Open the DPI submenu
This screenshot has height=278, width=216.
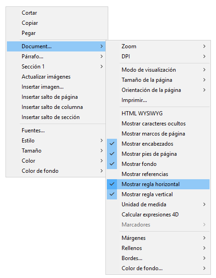point(158,57)
